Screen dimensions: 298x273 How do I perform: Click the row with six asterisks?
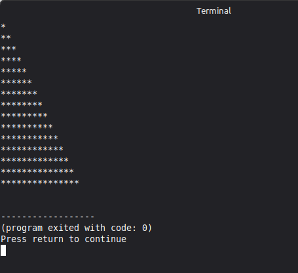point(16,82)
